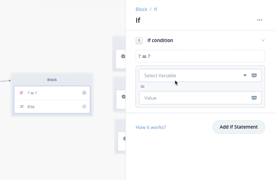Screen dimensions: 275x180
Task: Click the Select Variable caret arrow
Action: click(x=245, y=75)
